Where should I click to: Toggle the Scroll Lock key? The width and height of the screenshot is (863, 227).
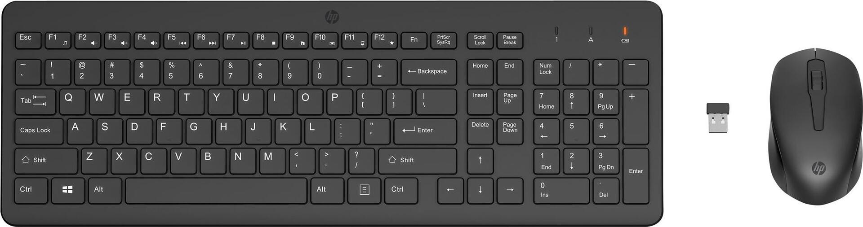pos(480,40)
